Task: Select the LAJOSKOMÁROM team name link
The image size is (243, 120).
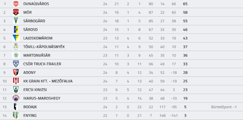Action: pos(38,38)
